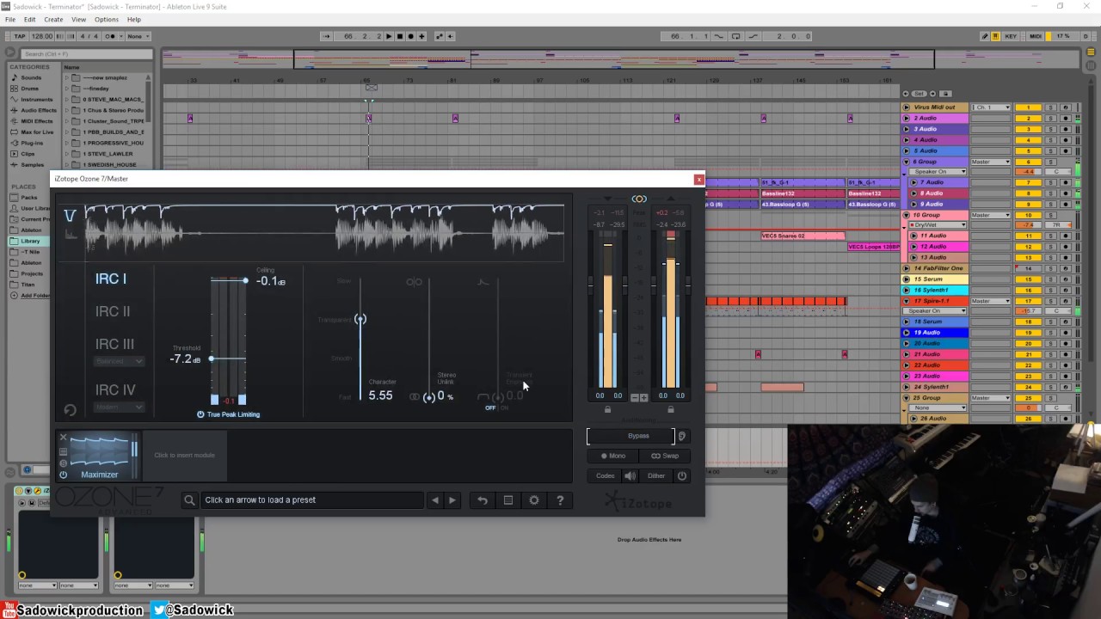Expand 1 STEVE_LAWLER folder
This screenshot has height=619, width=1101.
tap(67, 154)
